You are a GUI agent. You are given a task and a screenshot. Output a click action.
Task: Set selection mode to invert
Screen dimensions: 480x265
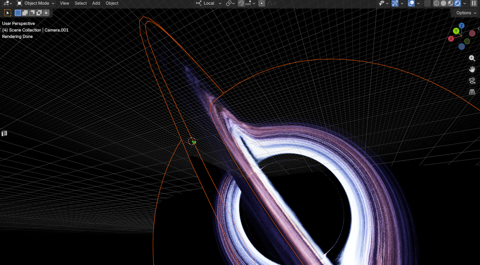point(39,13)
